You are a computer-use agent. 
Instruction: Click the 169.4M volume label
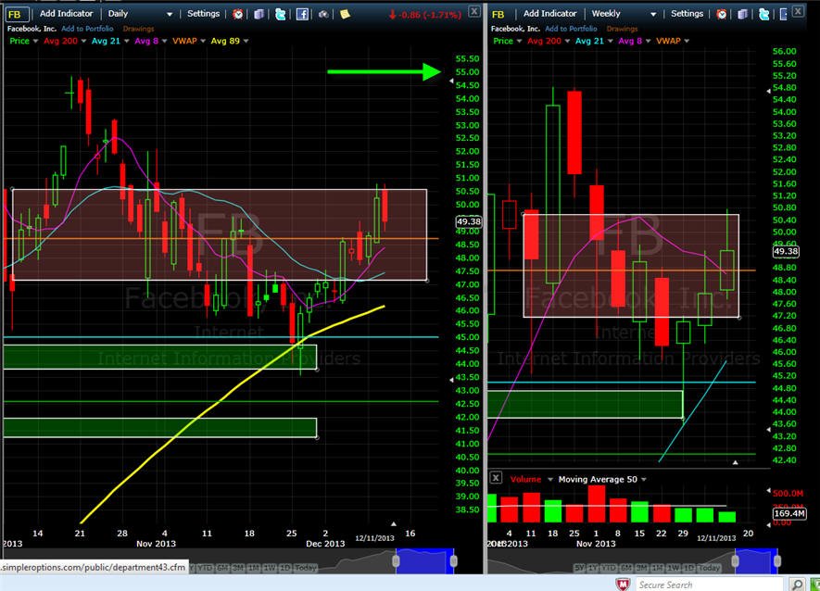click(x=789, y=513)
